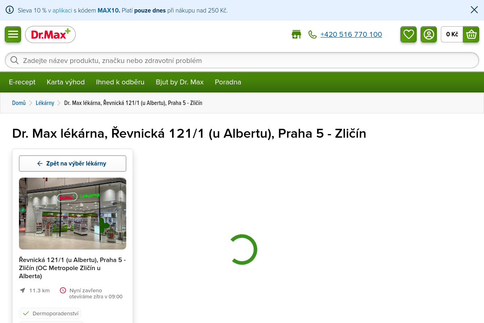Image resolution: width=484 pixels, height=323 pixels.
Task: Go to Bjut by Dr. Max
Action: (x=179, y=82)
